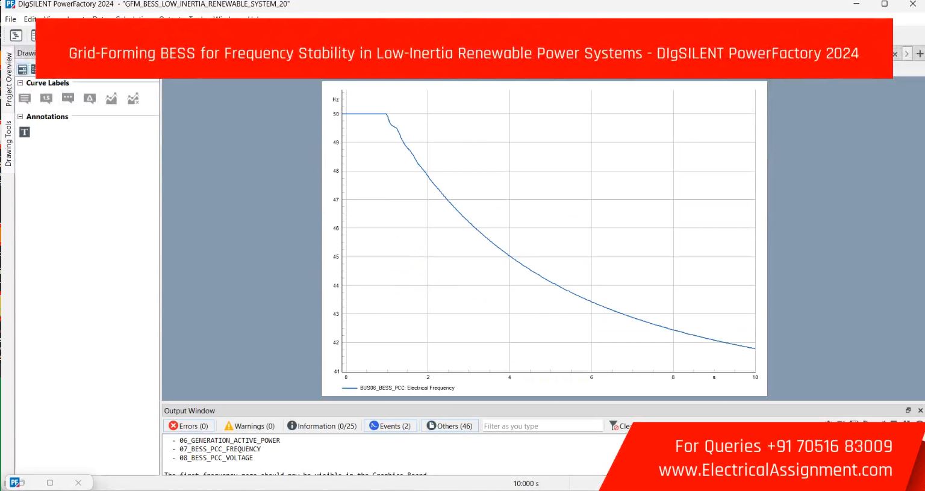Select the value curve label tool (1.5)
925x491 pixels.
click(46, 99)
